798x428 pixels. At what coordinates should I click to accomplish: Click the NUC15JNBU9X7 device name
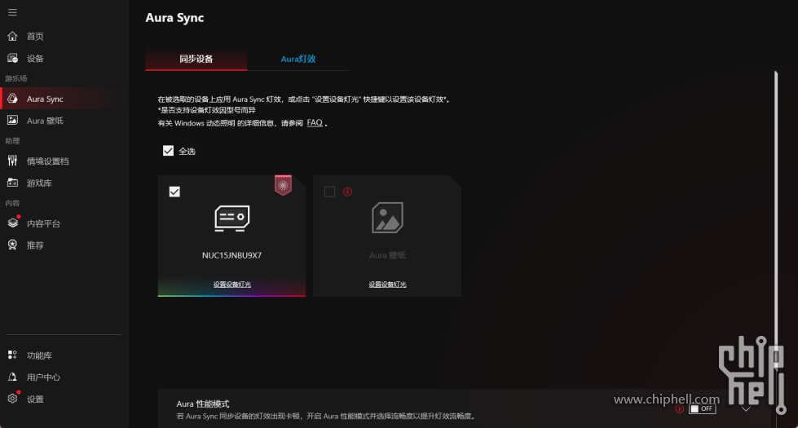click(x=231, y=255)
